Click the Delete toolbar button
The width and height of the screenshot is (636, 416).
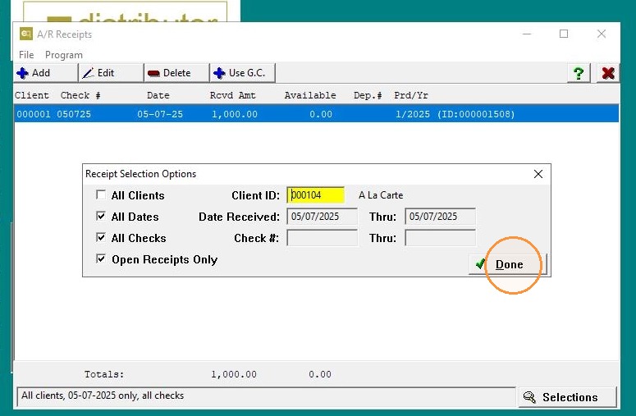pyautogui.click(x=176, y=73)
